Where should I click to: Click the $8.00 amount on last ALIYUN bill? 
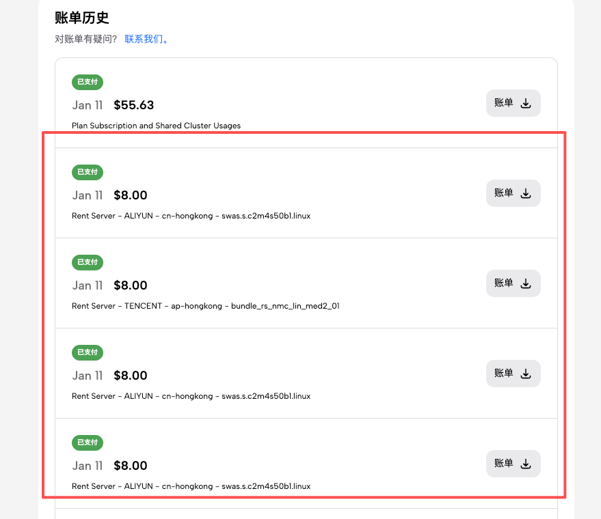click(131, 466)
